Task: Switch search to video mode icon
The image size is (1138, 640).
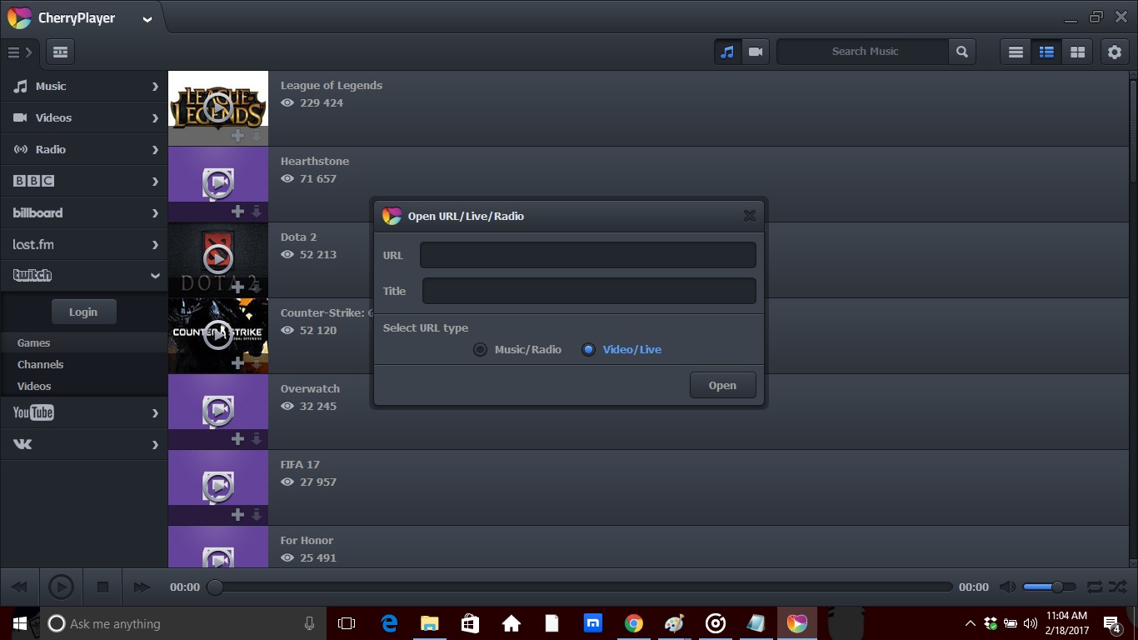Action: pos(756,52)
